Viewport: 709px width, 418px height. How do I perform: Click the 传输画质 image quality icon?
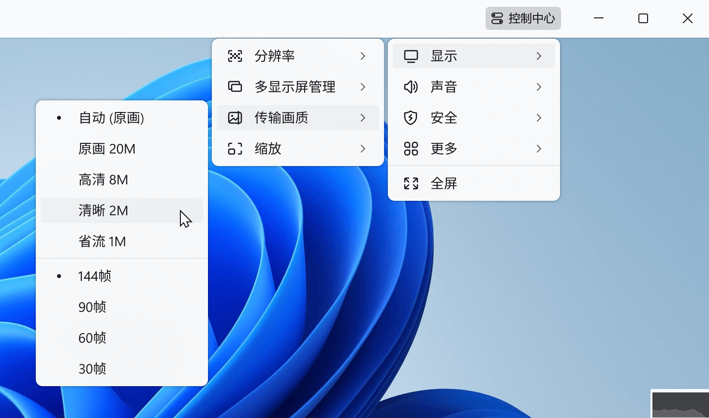pos(235,118)
